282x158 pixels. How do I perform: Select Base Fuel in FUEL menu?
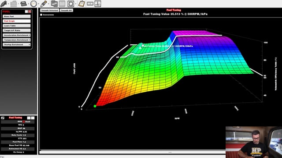click(x=17, y=16)
